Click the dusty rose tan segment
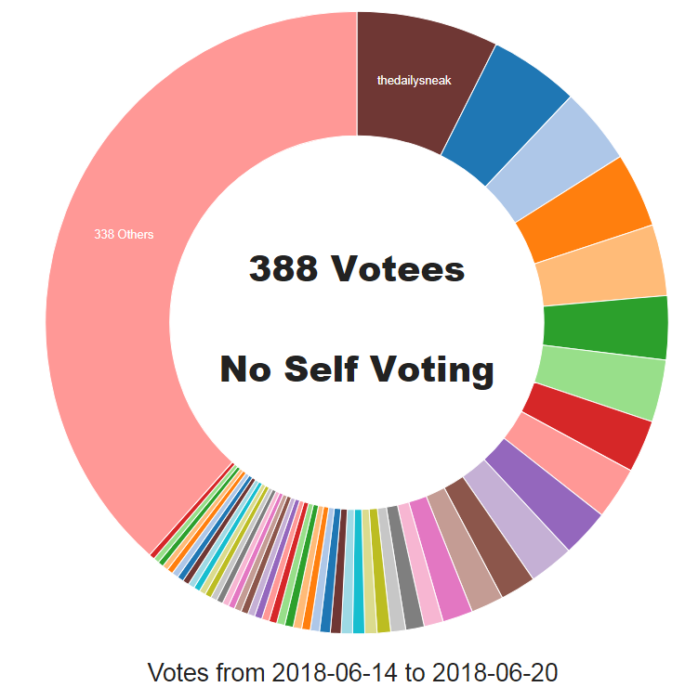685x700 pixels. click(x=465, y=550)
